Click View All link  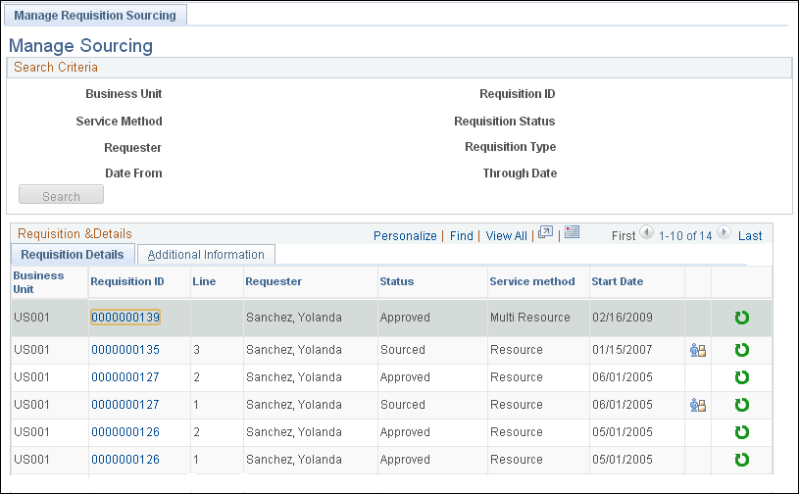point(507,236)
